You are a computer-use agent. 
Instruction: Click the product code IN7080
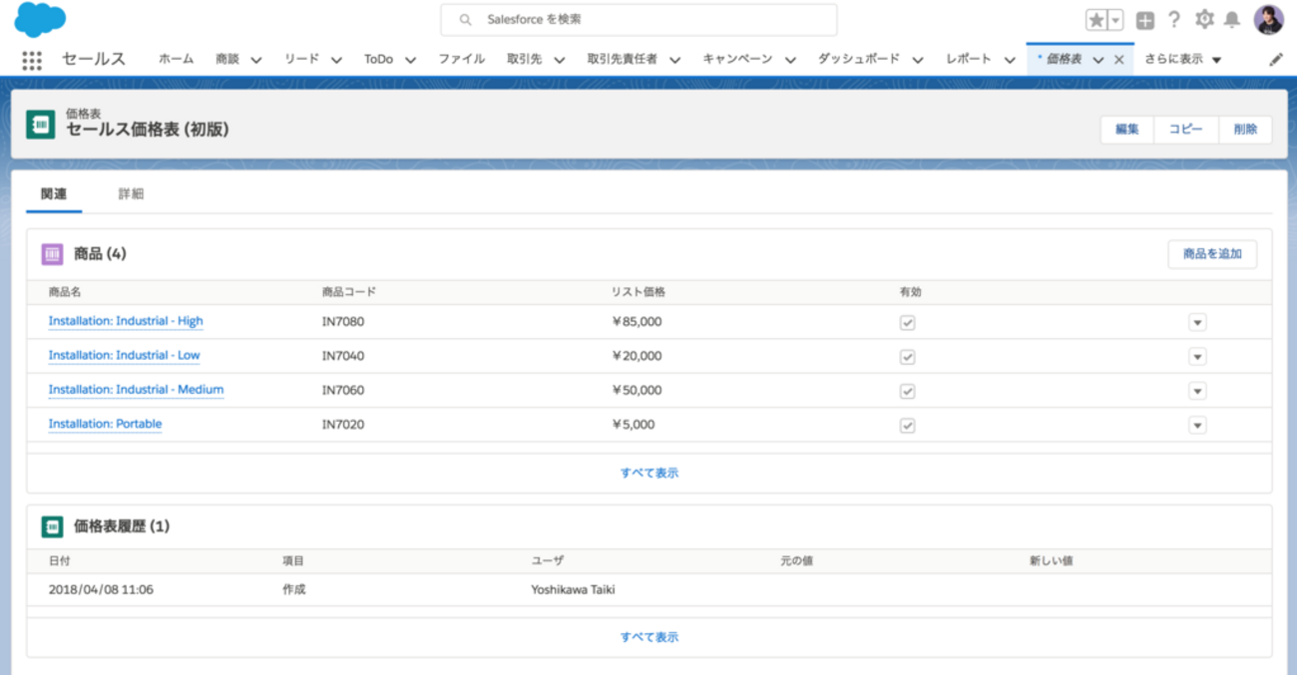343,322
